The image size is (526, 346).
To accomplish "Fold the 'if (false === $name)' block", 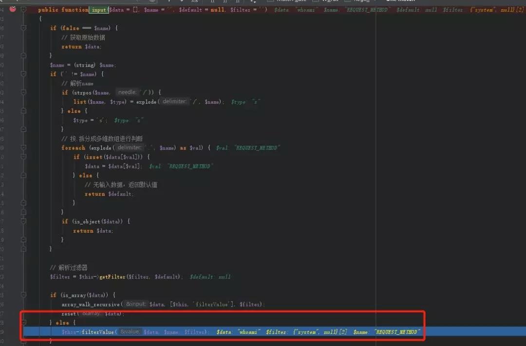I will tap(23, 28).
